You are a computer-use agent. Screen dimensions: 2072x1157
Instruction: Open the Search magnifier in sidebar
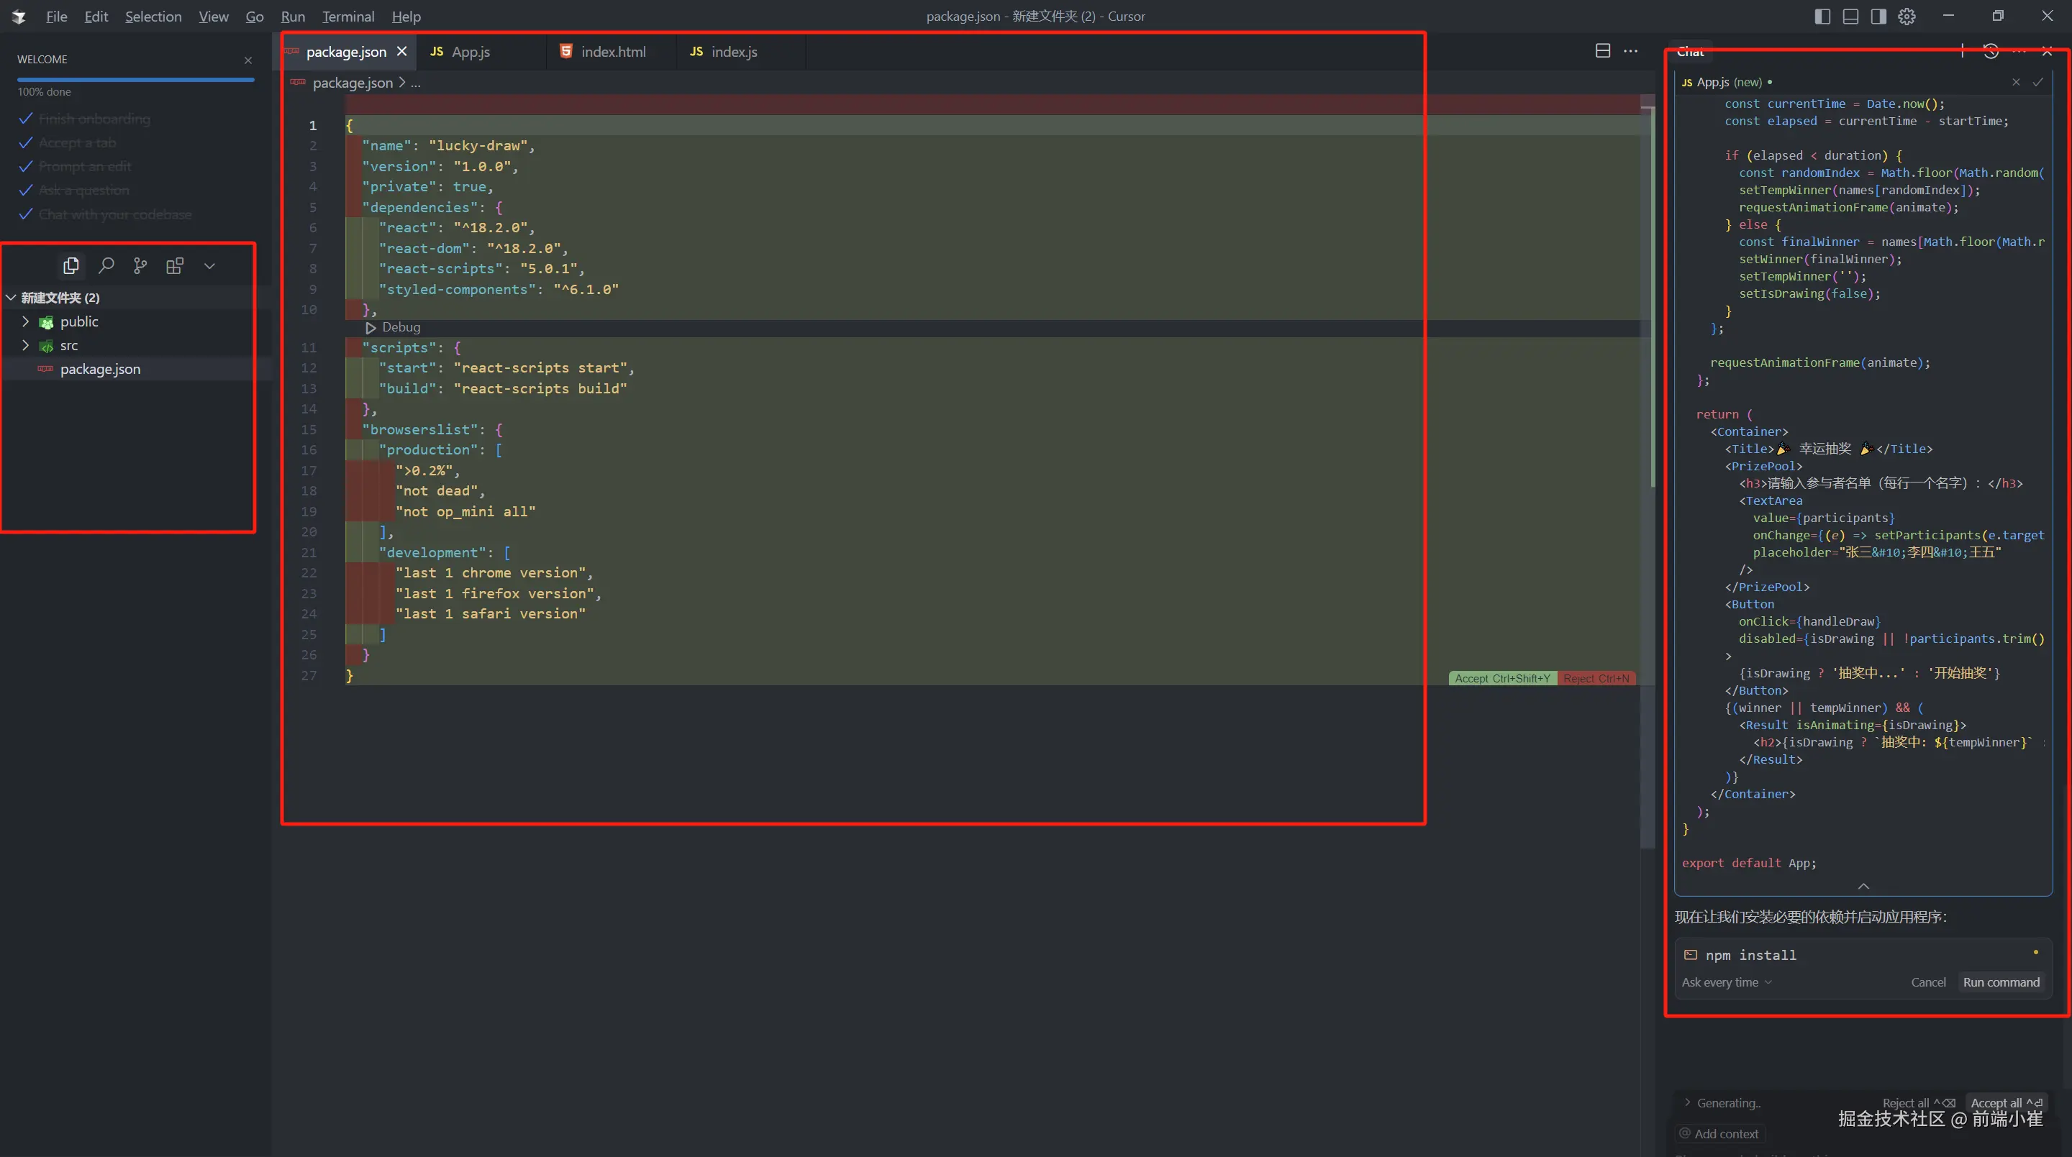106,265
